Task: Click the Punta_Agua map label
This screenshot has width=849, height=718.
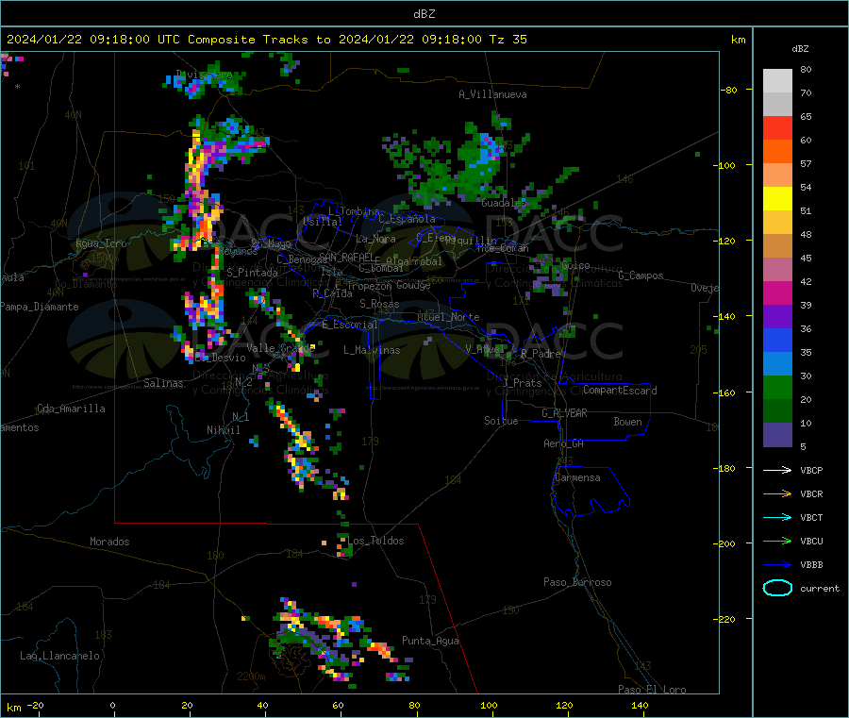Action: (x=430, y=641)
